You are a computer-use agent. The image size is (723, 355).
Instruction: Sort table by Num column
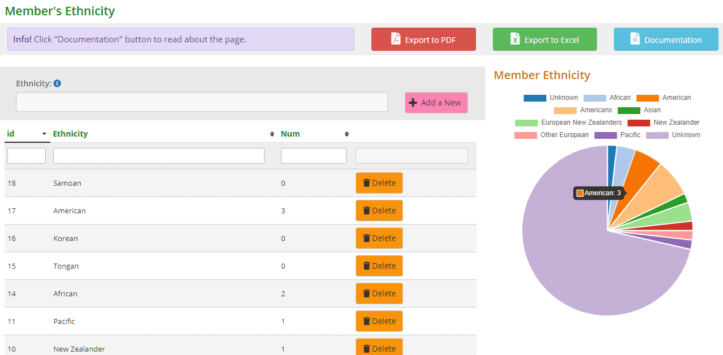(x=315, y=134)
